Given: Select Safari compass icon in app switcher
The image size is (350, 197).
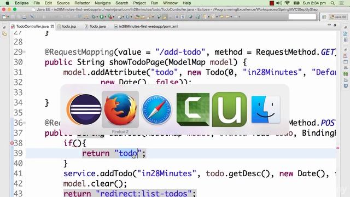Looking at the screenshot, I should (x=156, y=109).
